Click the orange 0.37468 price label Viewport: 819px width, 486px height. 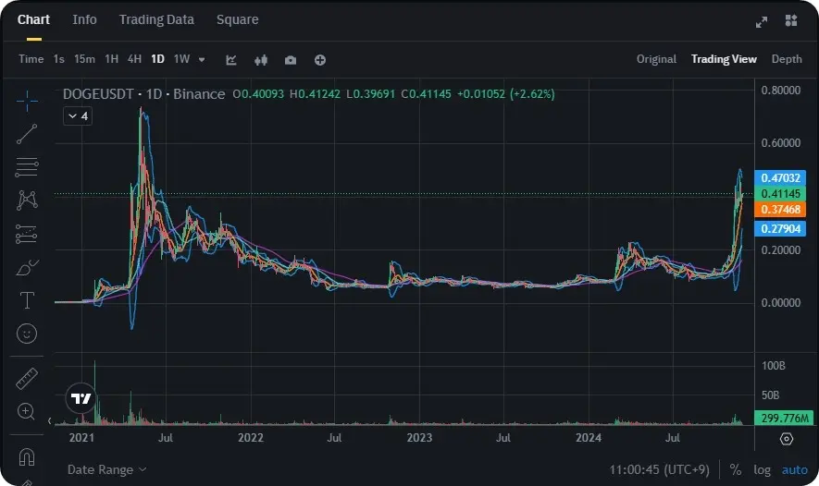click(x=780, y=210)
